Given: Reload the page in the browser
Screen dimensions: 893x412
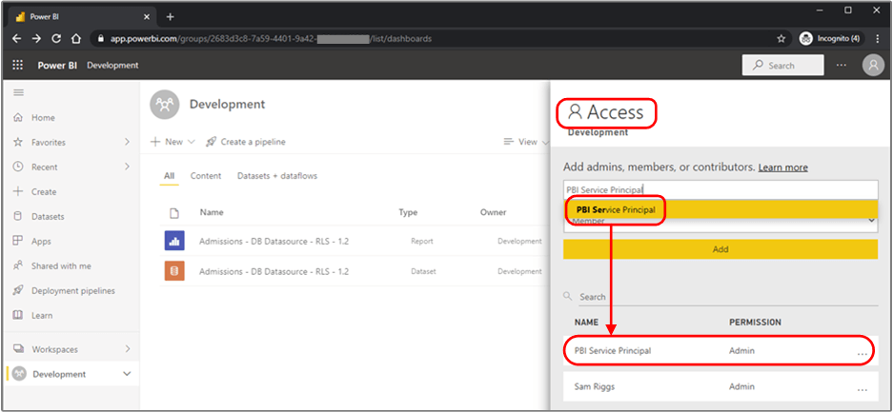Looking at the screenshot, I should click(x=56, y=39).
